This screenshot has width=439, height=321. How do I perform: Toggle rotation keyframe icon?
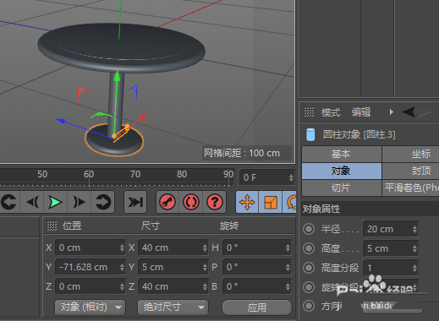(290, 202)
